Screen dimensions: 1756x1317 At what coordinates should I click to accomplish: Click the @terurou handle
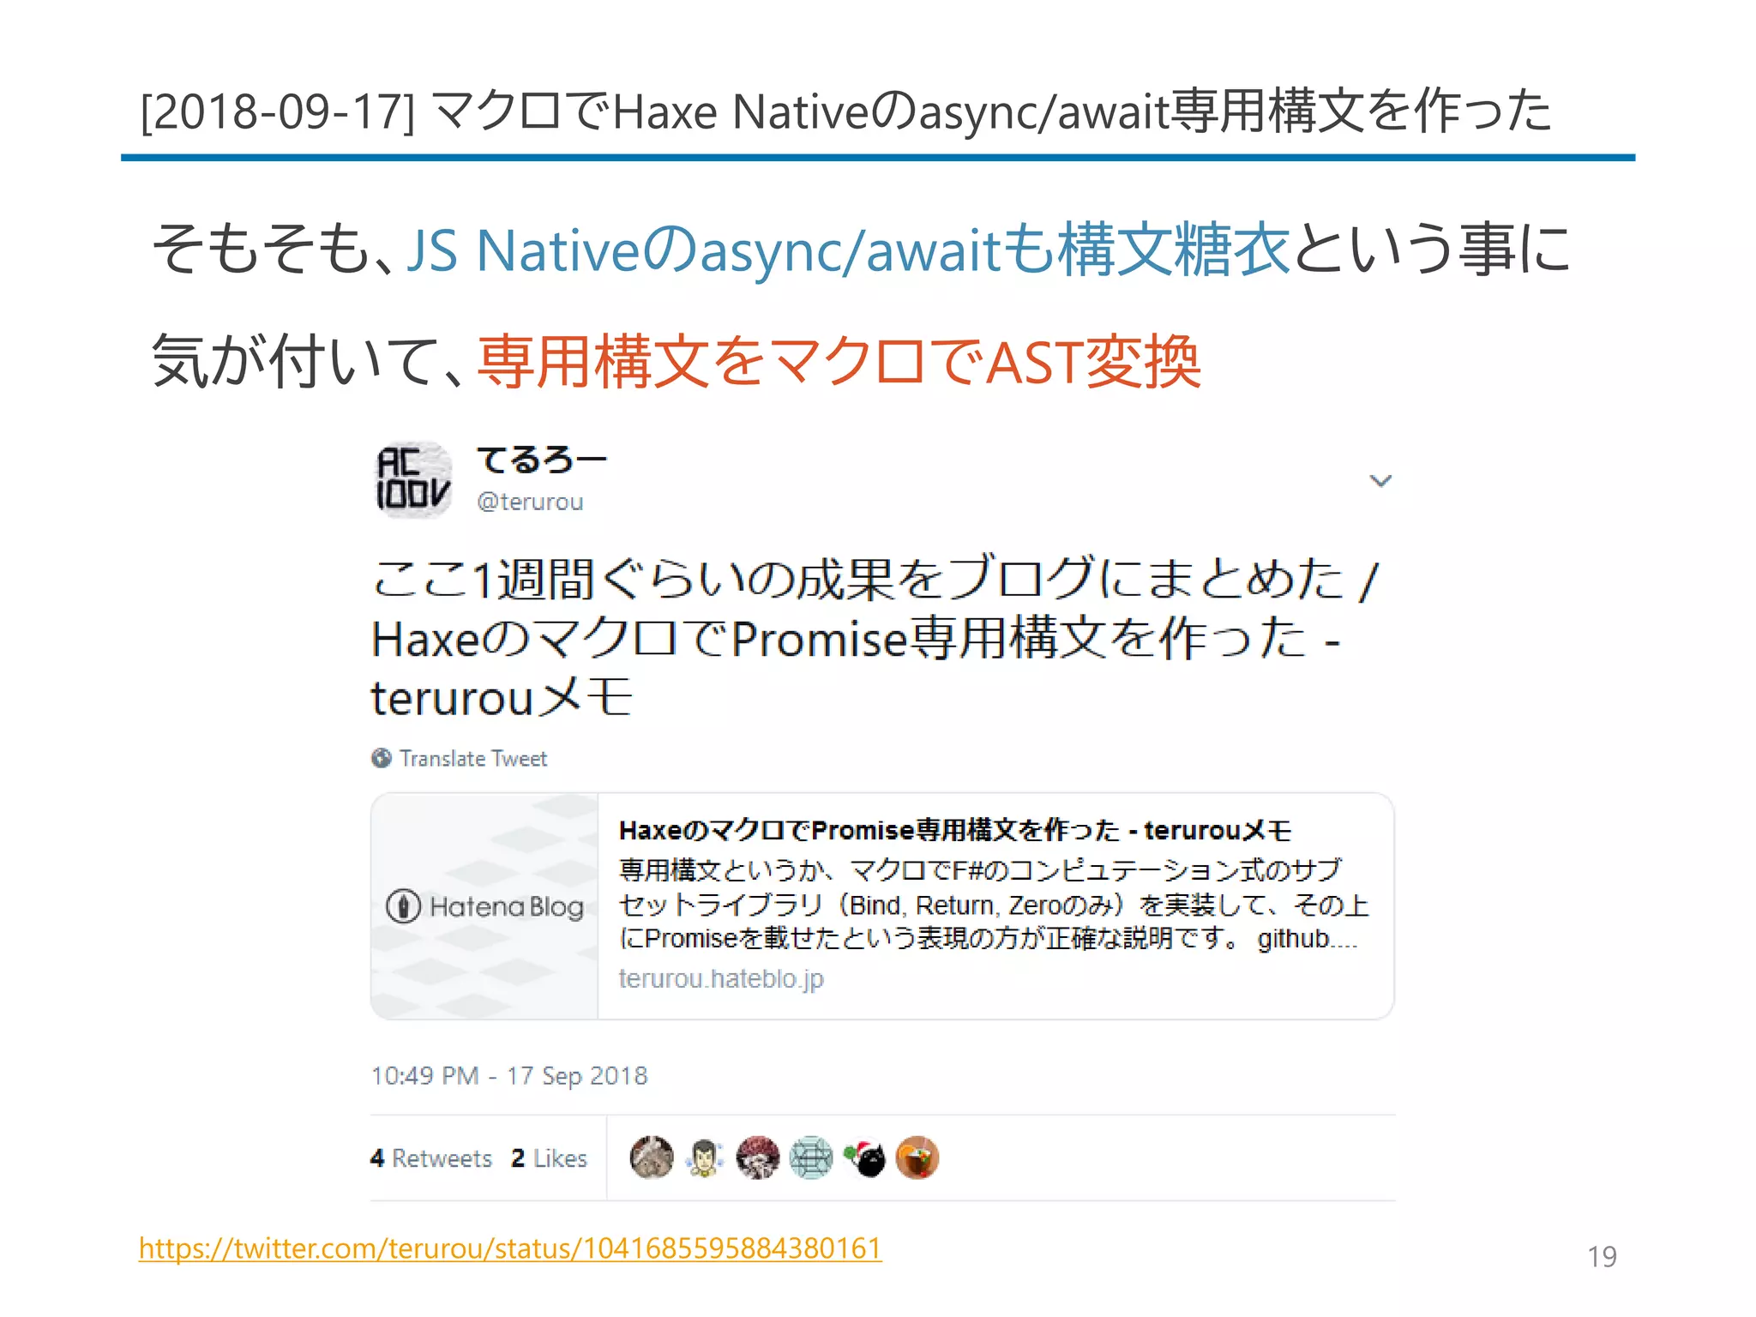[x=530, y=502]
